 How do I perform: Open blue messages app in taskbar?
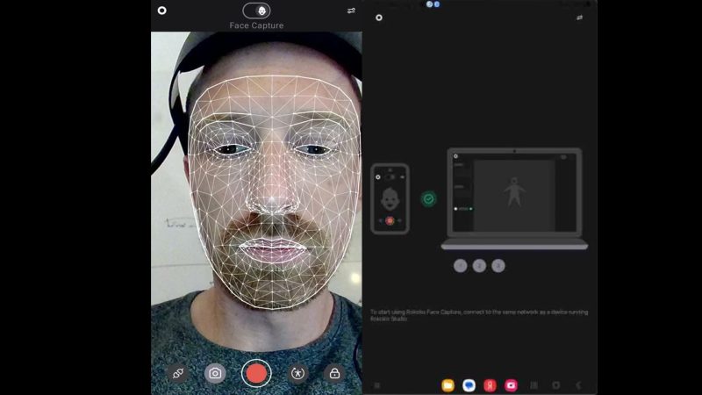[469, 384]
